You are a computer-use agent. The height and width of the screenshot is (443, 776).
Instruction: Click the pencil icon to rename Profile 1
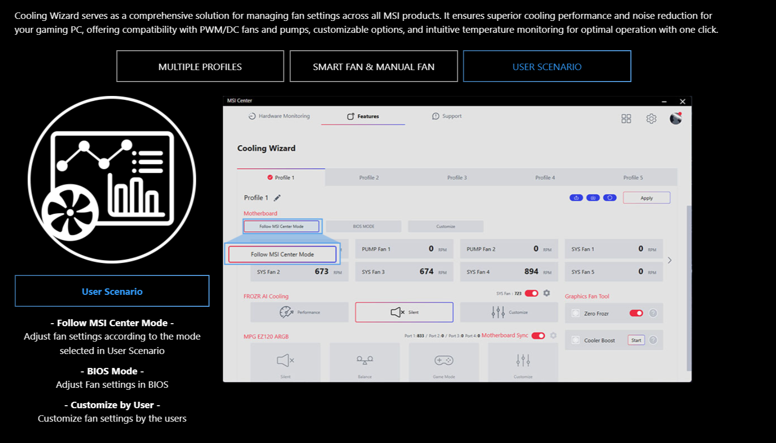(x=277, y=198)
